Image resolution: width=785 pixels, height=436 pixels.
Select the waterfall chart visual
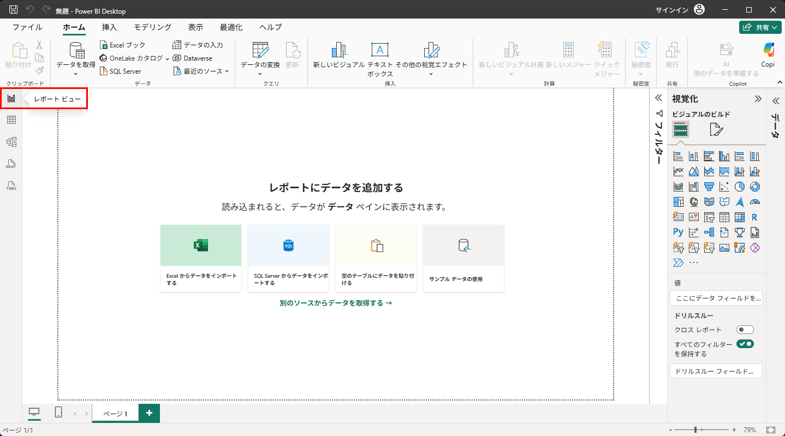pos(694,187)
